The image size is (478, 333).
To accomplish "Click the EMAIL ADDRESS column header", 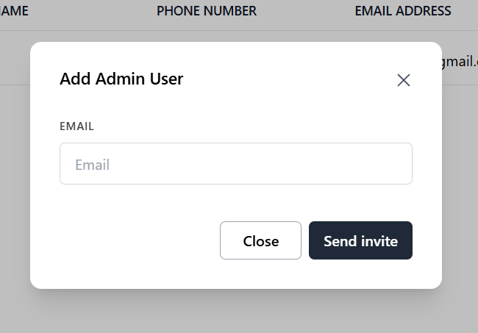I will tap(402, 11).
